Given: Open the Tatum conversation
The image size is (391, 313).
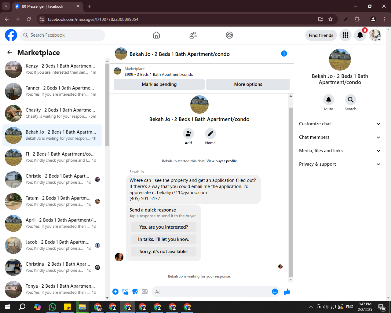Looking at the screenshot, I should 52,201.
